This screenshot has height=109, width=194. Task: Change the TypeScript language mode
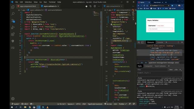[x=95, y=104]
